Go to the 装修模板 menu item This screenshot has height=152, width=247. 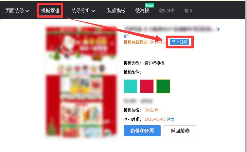116,11
